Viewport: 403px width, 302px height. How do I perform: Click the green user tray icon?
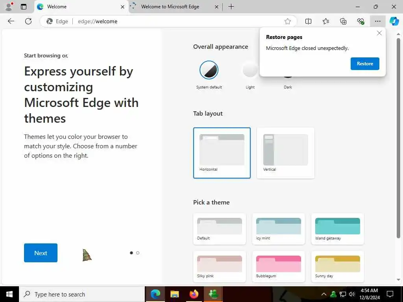tap(333, 294)
